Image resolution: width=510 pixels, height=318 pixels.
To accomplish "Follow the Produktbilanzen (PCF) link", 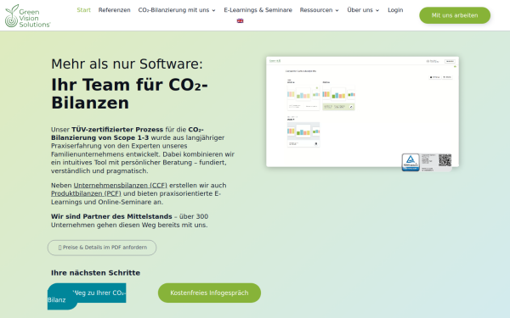I will [86, 193].
